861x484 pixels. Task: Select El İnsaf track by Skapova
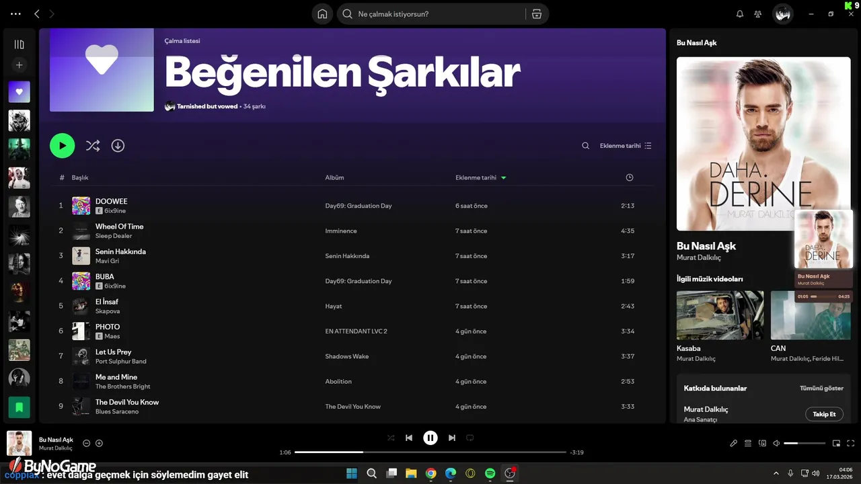click(106, 302)
